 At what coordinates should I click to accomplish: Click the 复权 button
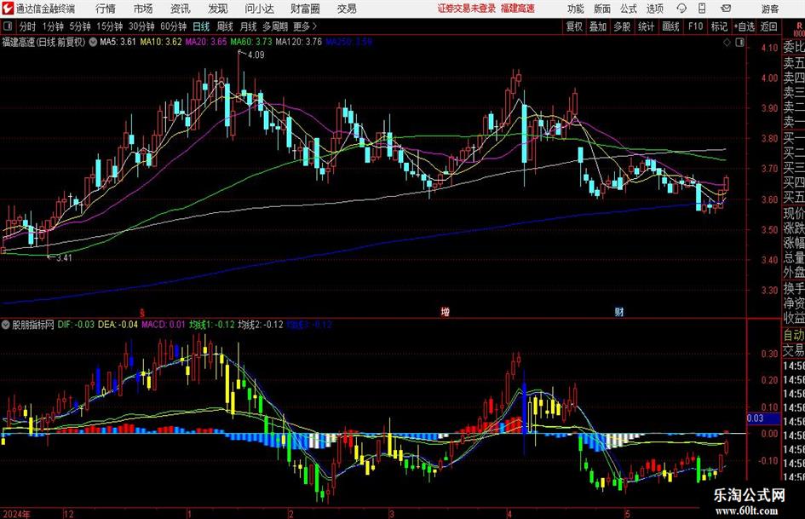tap(574, 26)
